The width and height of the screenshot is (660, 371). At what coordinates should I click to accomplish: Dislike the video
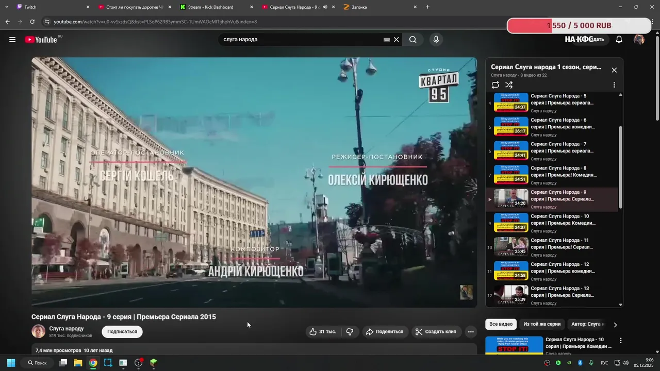(350, 332)
